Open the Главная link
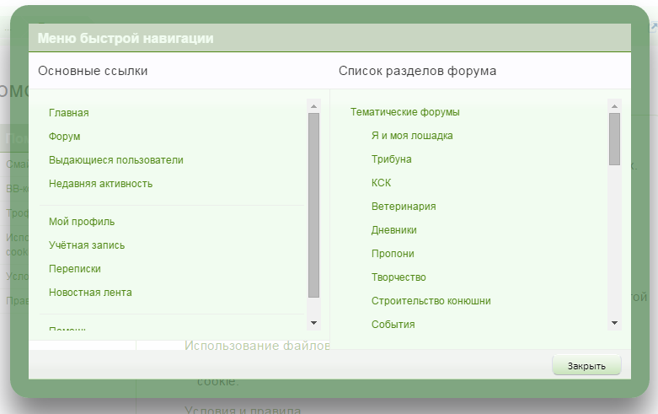 click(69, 112)
